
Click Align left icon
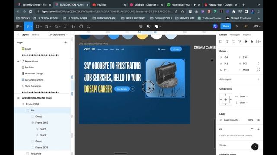pyautogui.click(x=221, y=41)
